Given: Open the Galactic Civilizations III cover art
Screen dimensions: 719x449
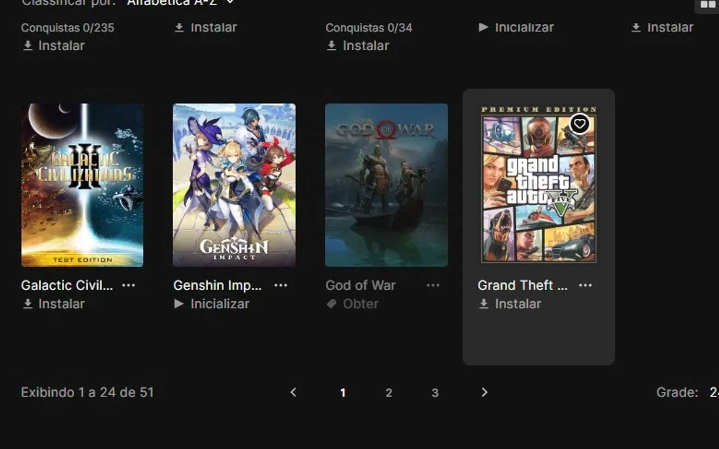Looking at the screenshot, I should coord(82,185).
